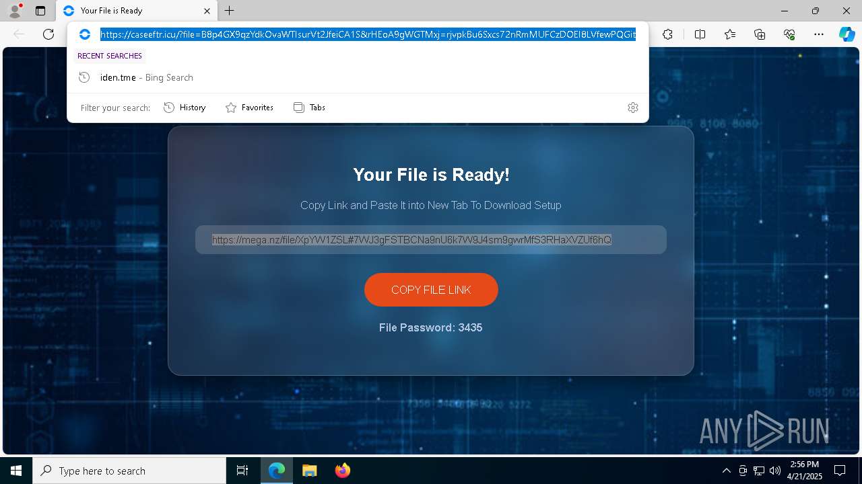Click the browser back arrow

[19, 34]
